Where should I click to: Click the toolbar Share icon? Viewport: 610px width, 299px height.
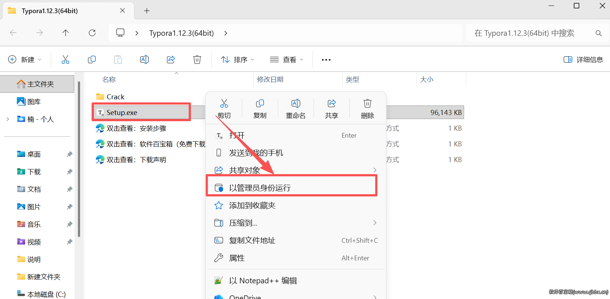coord(171,60)
